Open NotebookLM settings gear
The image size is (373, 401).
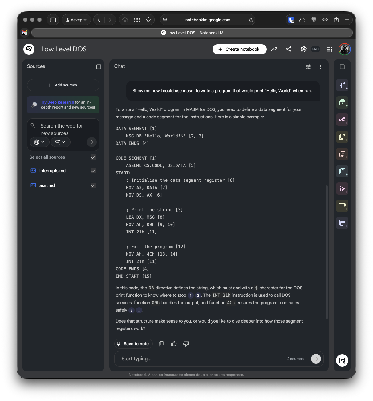tap(303, 49)
